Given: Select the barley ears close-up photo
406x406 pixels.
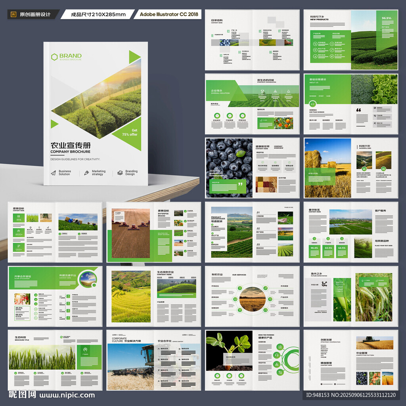Looking at the screenshot, I should pos(373,297).
